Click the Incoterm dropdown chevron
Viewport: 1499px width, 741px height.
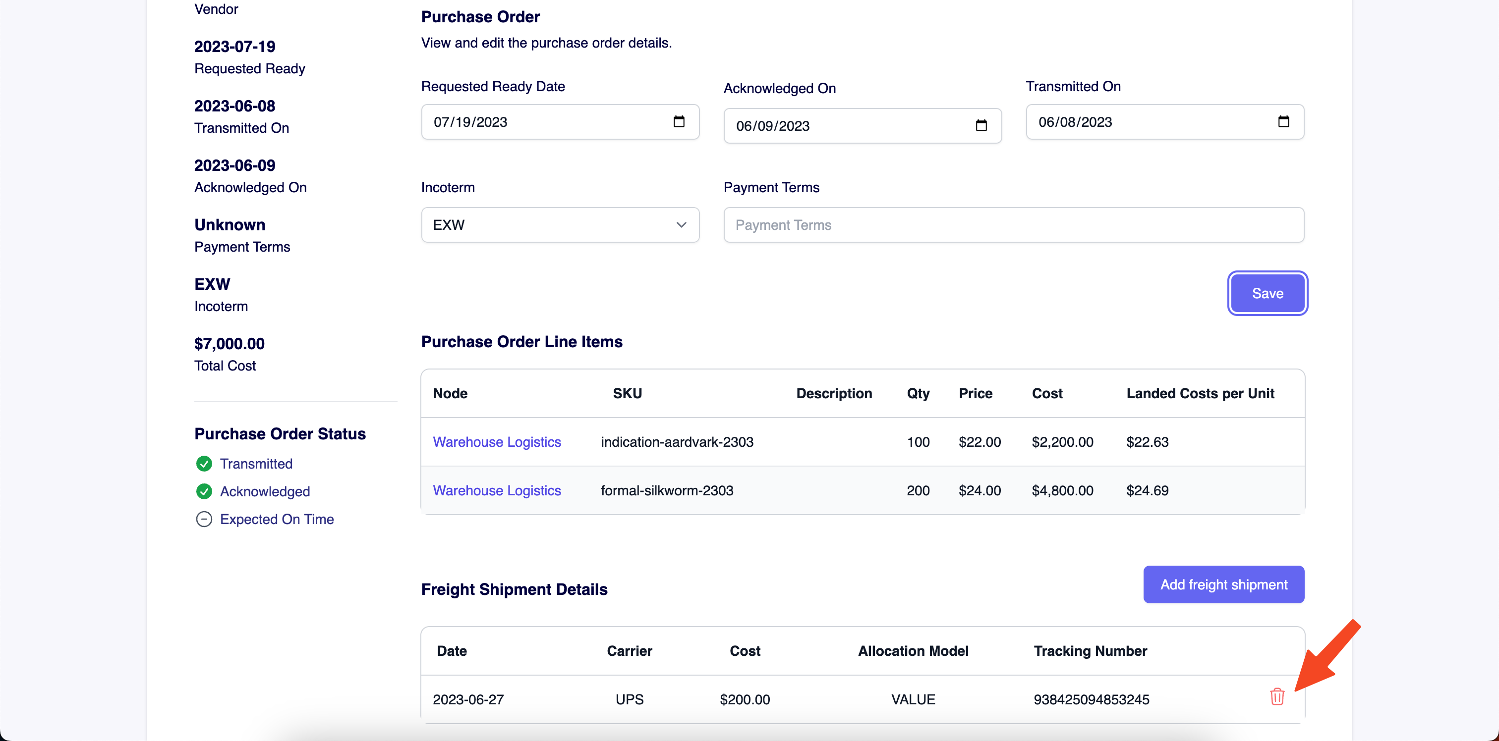[682, 224]
